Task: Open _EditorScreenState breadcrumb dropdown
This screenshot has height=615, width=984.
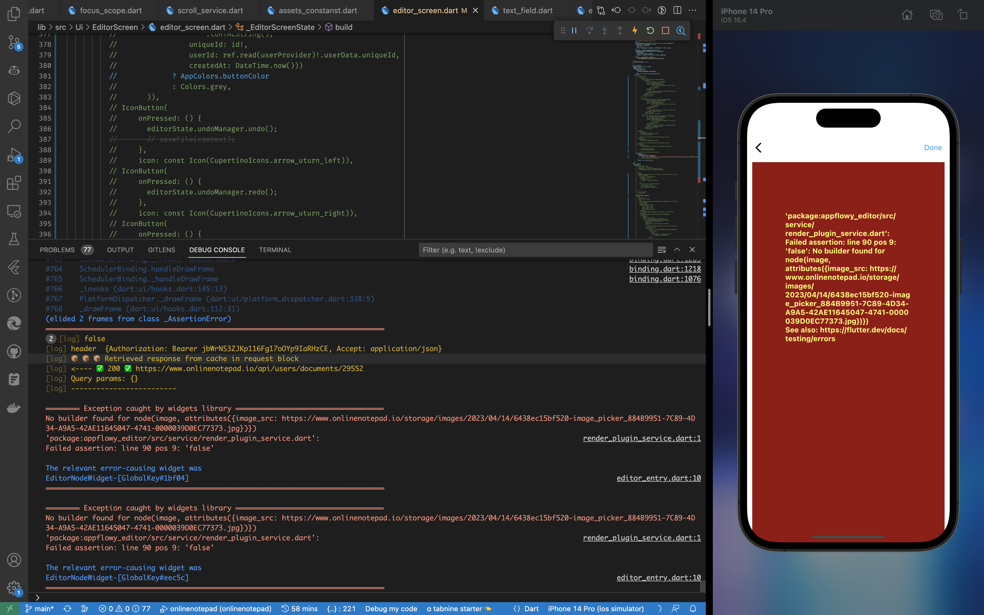Action: 281,27
